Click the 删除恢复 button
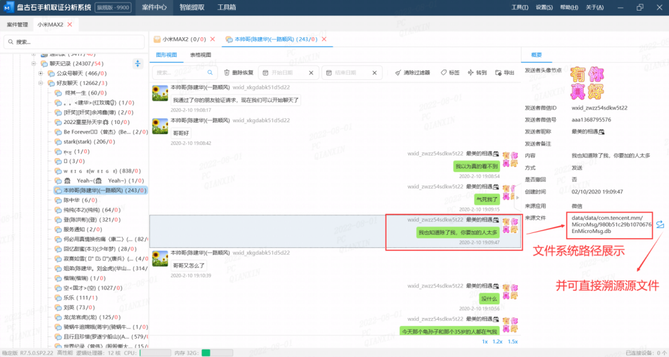 click(238, 73)
